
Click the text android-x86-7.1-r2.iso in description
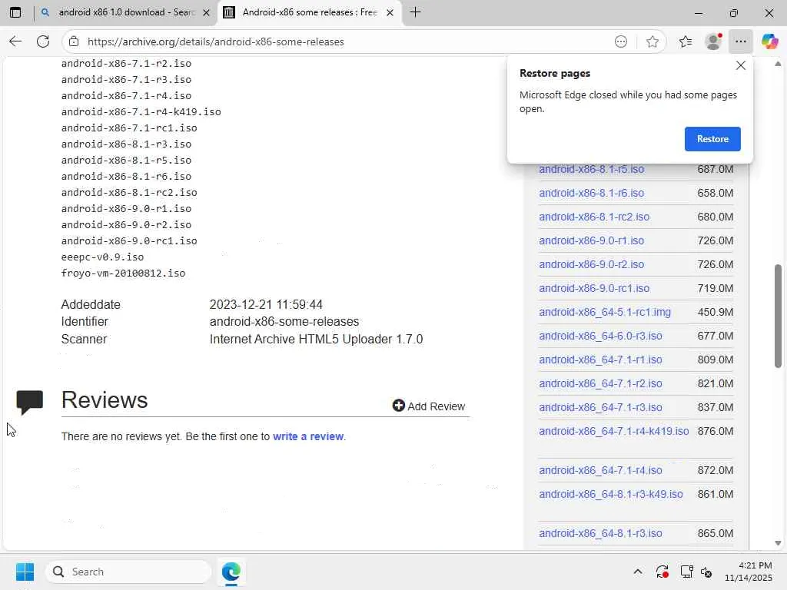coord(126,64)
